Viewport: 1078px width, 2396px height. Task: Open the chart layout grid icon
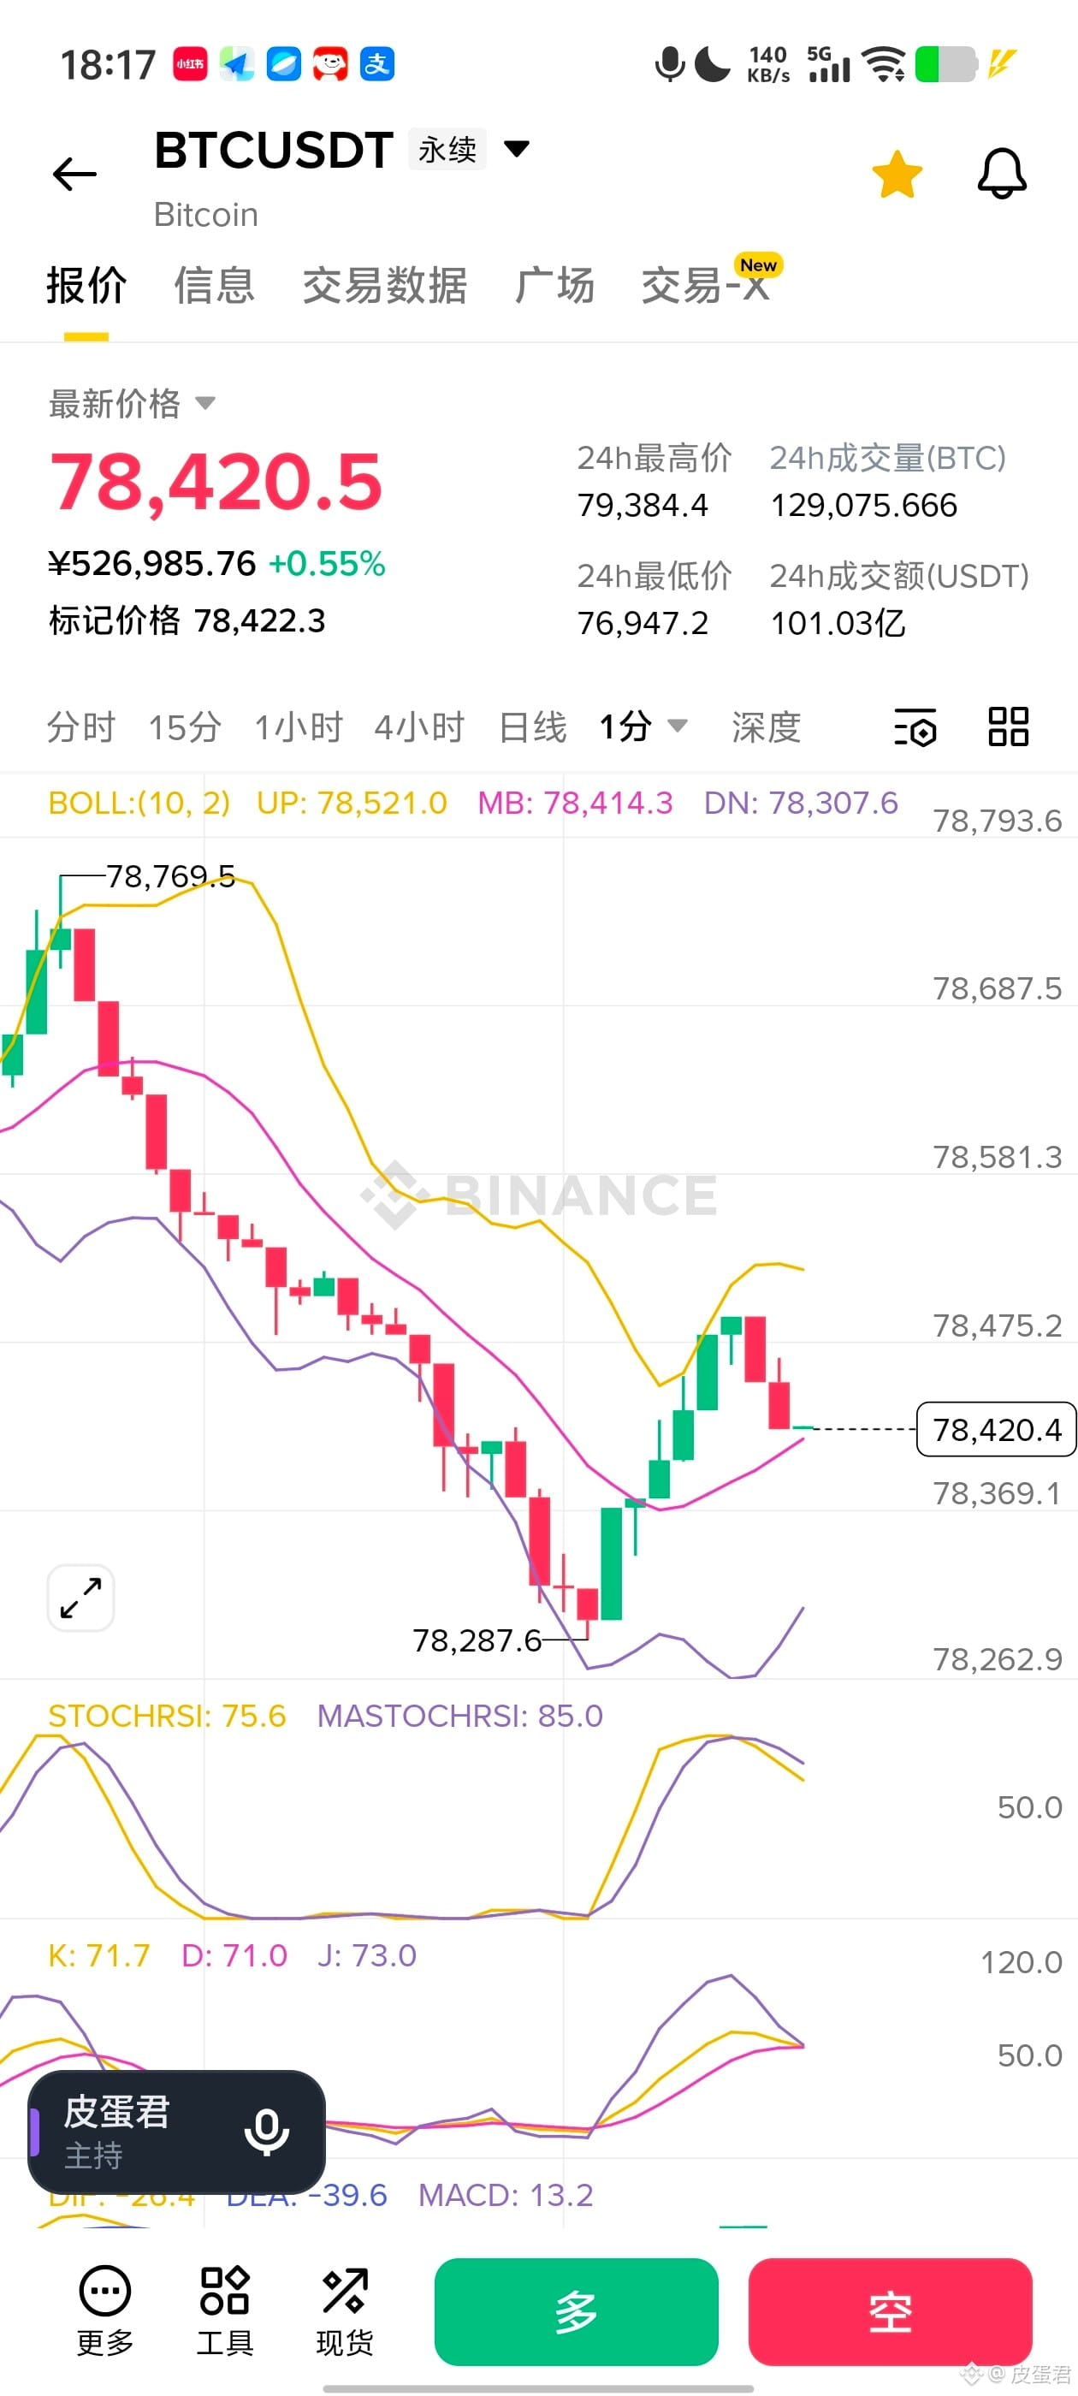tap(1008, 727)
